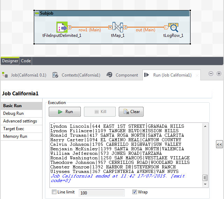Image resolution: width=224 pixels, height=199 pixels.
Task: Click the plus icon in panel header
Action: click(x=219, y=74)
